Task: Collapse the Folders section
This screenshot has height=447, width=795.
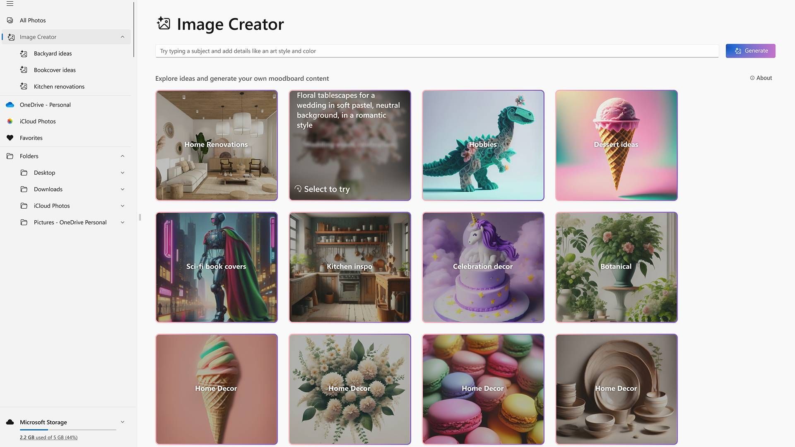Action: (x=123, y=156)
